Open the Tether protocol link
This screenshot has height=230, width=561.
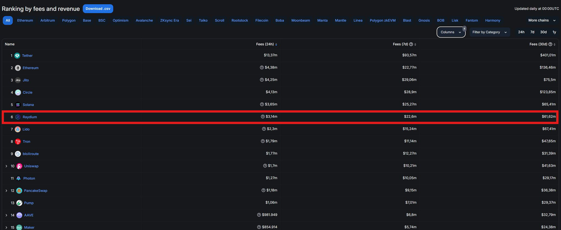click(x=27, y=56)
